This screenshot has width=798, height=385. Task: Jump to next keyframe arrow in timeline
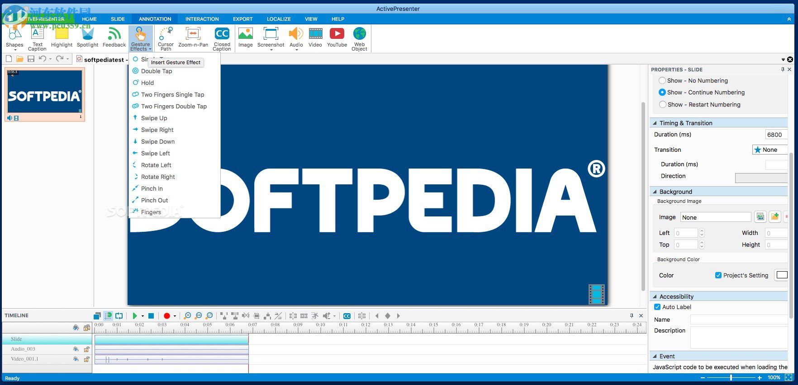point(398,316)
